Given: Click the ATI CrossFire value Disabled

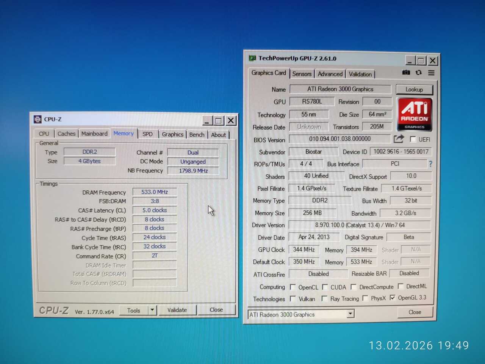Looking at the screenshot, I should click(x=318, y=274).
